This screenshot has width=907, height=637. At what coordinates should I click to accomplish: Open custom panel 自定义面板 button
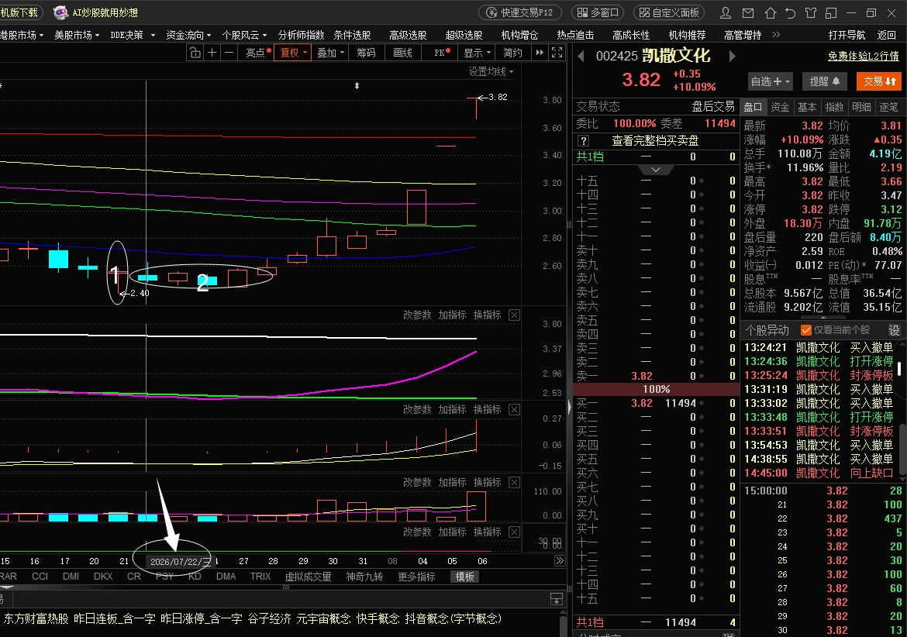(x=669, y=12)
